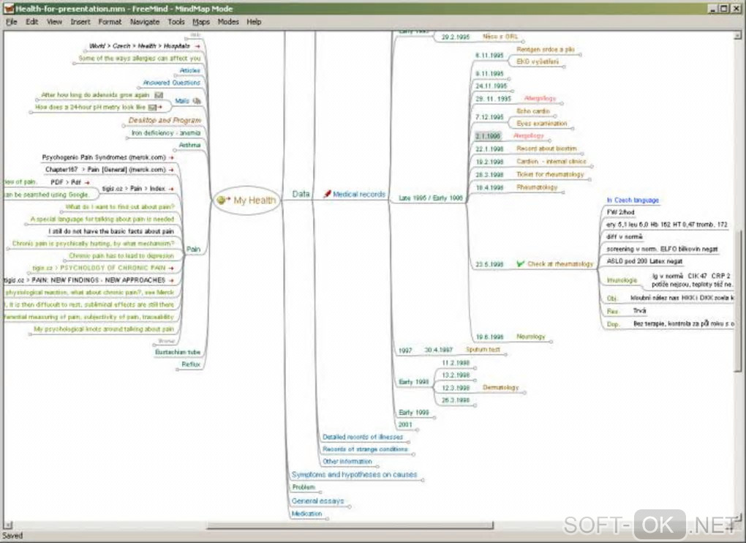
Task: Expand the collapsed Neurology node circle
Action: pos(551,341)
